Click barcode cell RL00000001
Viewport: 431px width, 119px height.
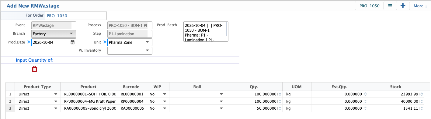131,94
